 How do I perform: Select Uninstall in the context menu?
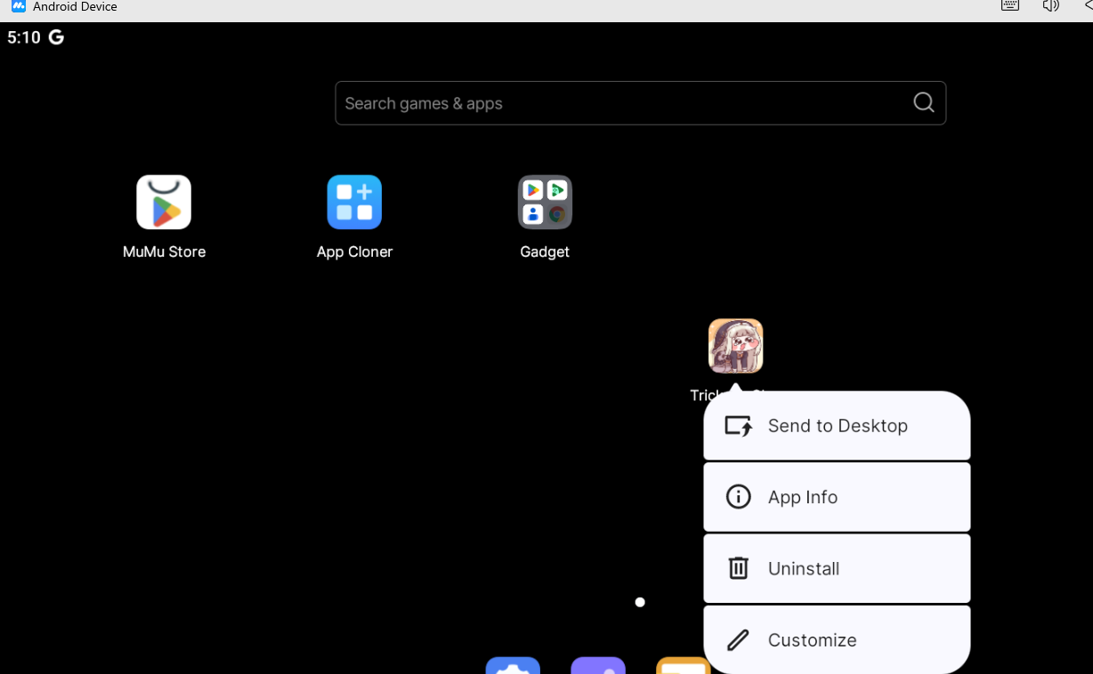(x=837, y=568)
